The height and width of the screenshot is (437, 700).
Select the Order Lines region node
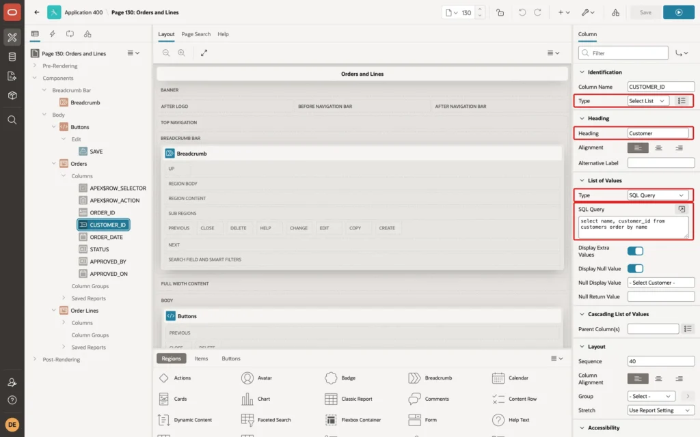[x=84, y=311]
